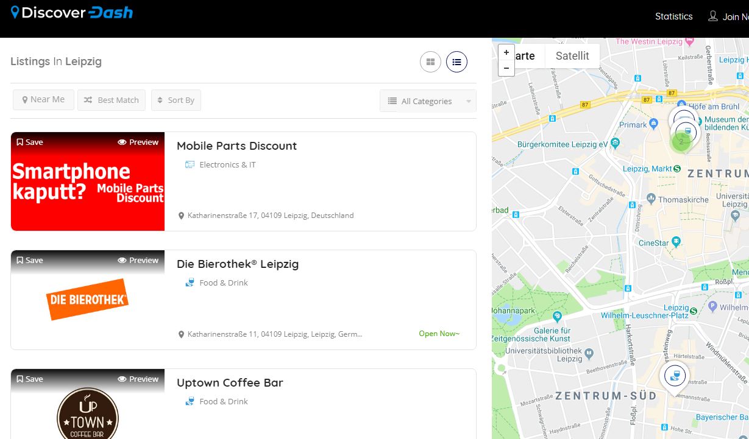Click the Near Me filter button
This screenshot has width=749, height=439.
point(43,99)
